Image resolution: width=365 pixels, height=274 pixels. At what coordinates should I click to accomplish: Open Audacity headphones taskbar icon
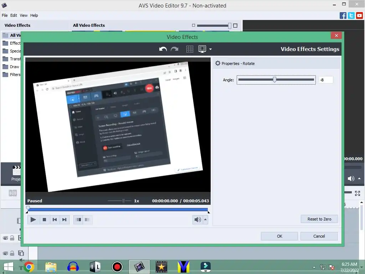(x=73, y=267)
